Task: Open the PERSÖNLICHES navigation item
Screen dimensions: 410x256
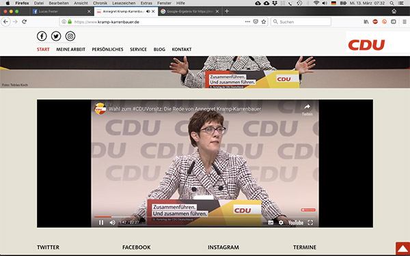Action: [107, 49]
